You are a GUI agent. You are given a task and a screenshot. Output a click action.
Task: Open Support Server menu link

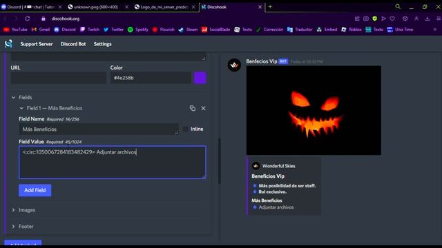click(x=37, y=44)
